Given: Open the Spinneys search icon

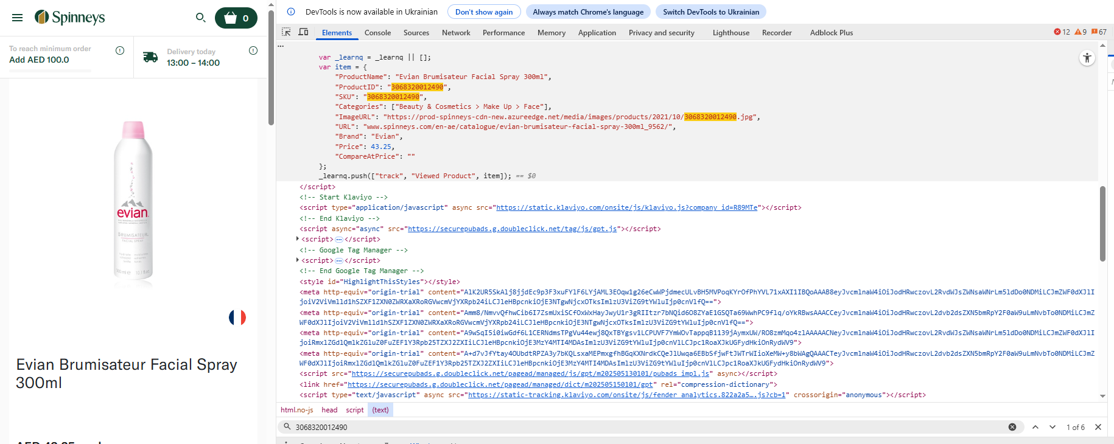Looking at the screenshot, I should 200,18.
